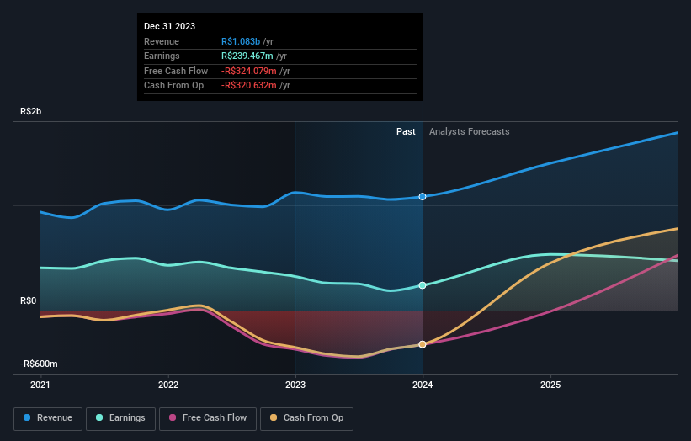Toggle the Revenue legend series
The image size is (691, 441).
coord(48,418)
